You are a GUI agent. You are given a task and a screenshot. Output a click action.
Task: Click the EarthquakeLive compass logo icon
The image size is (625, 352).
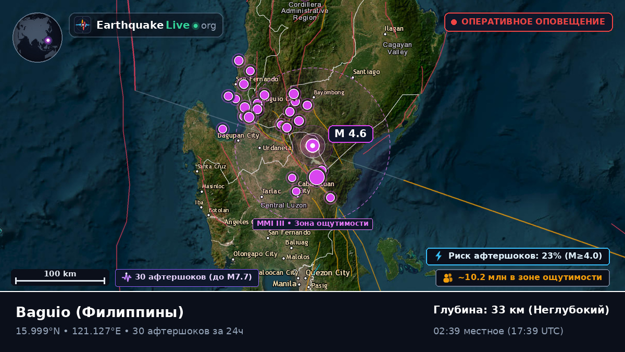83,25
